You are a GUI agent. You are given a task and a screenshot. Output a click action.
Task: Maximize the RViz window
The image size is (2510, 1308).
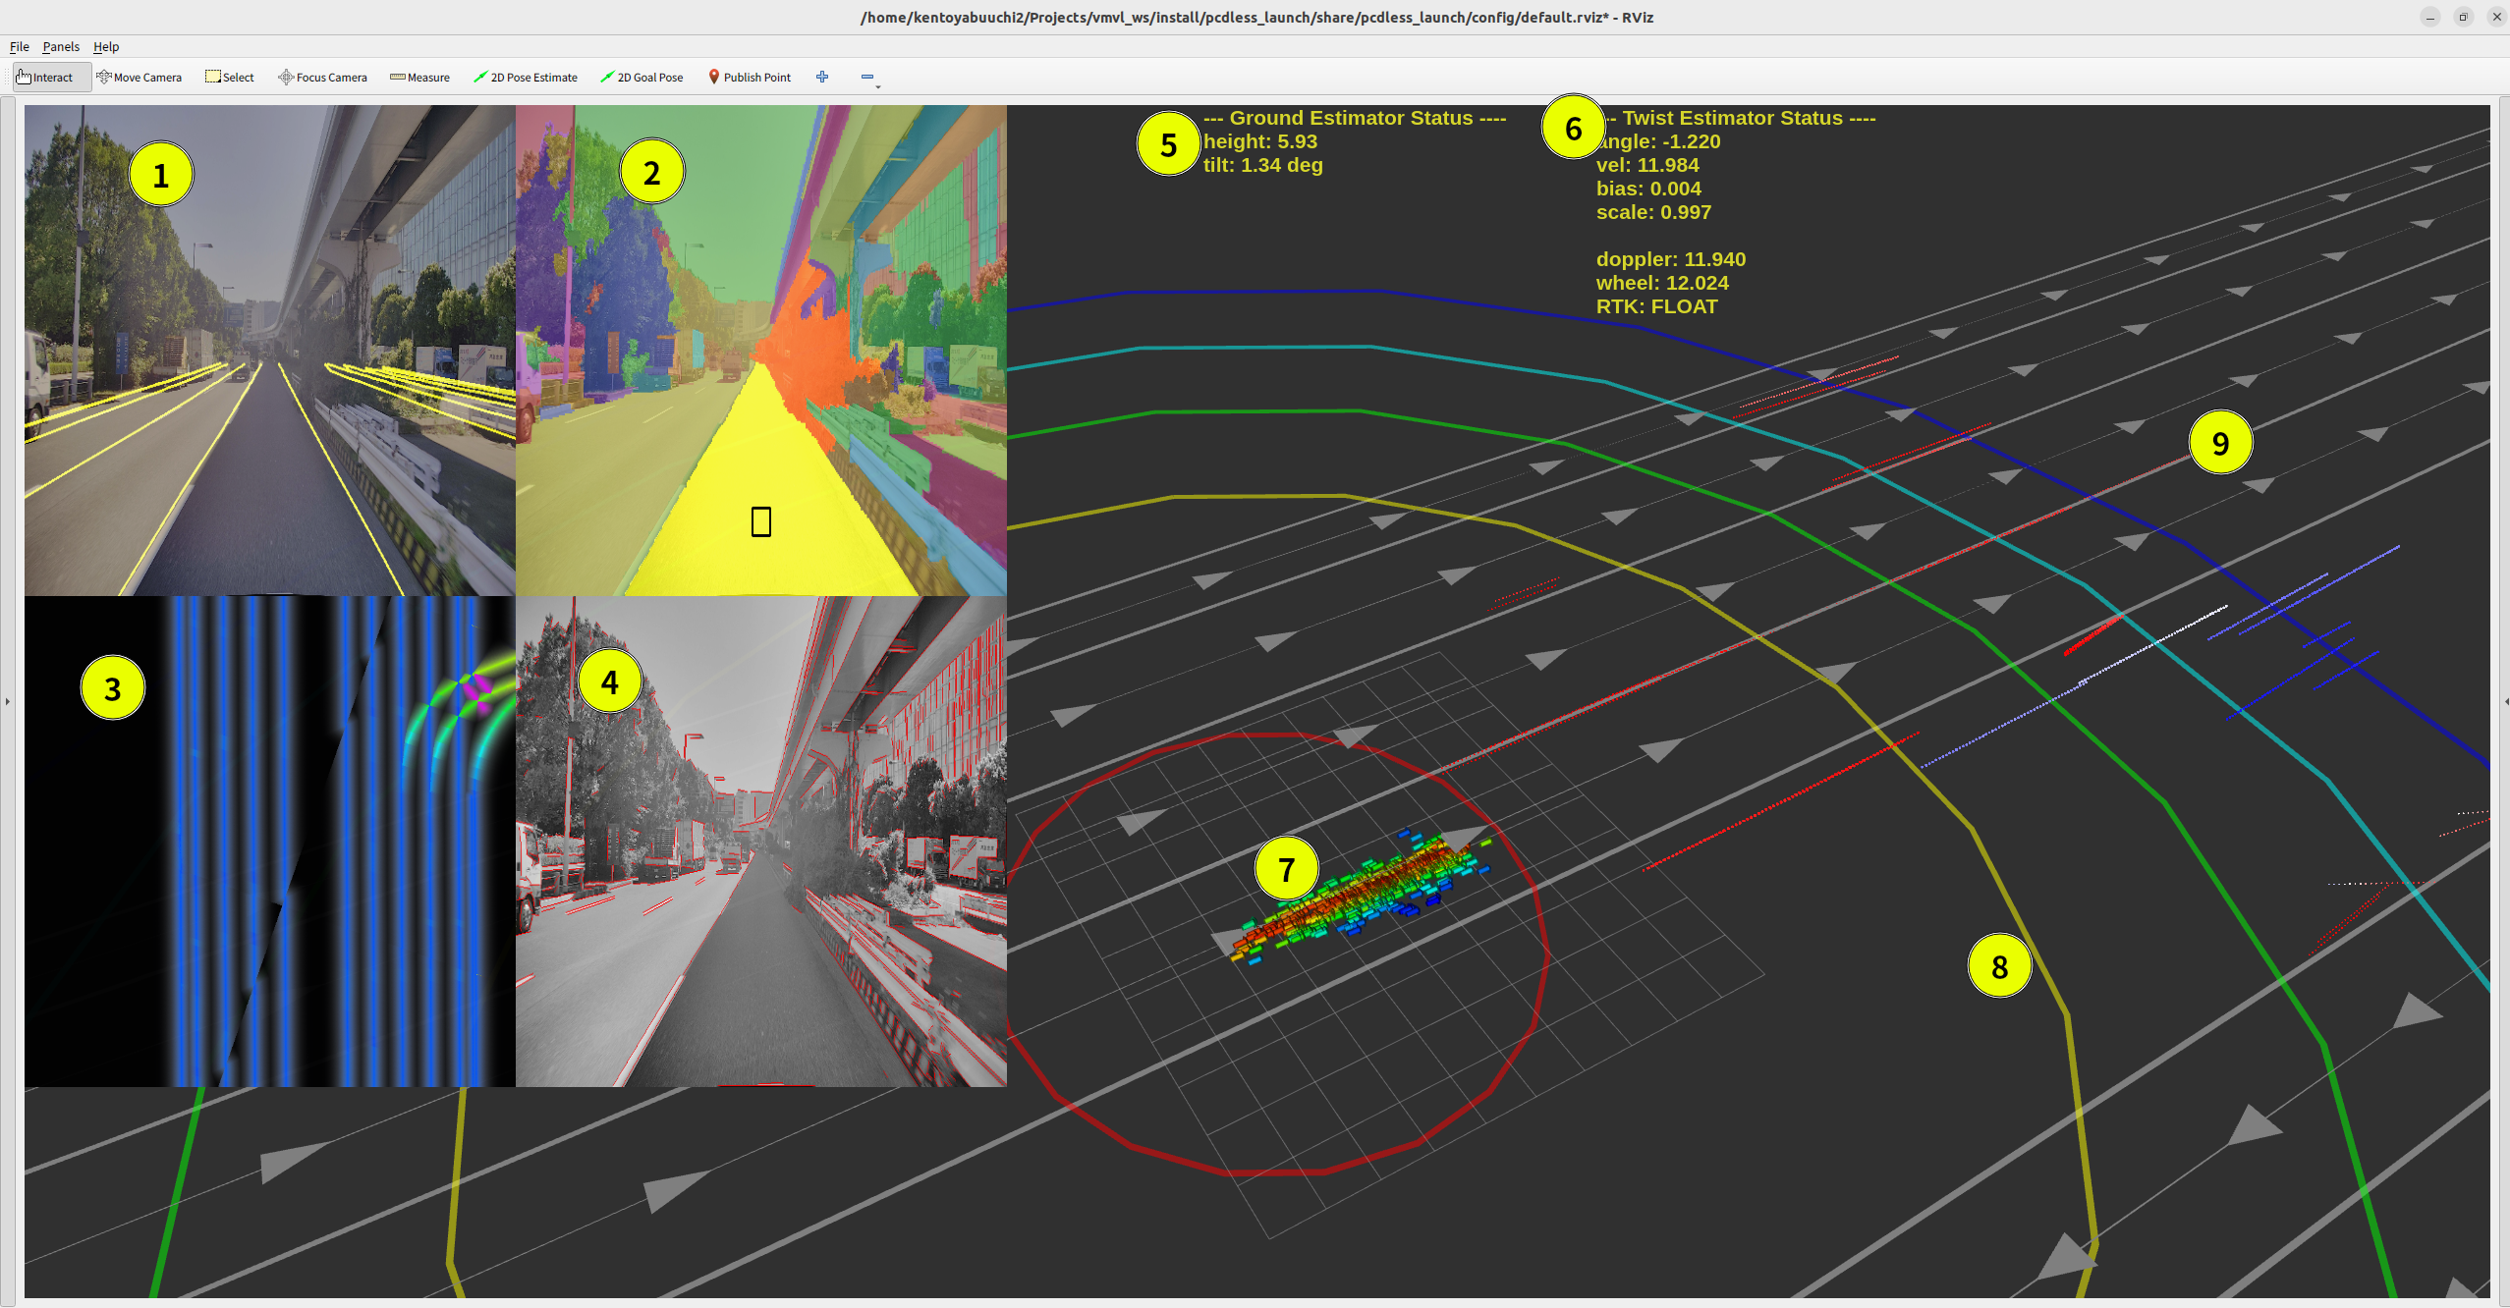click(x=2463, y=17)
